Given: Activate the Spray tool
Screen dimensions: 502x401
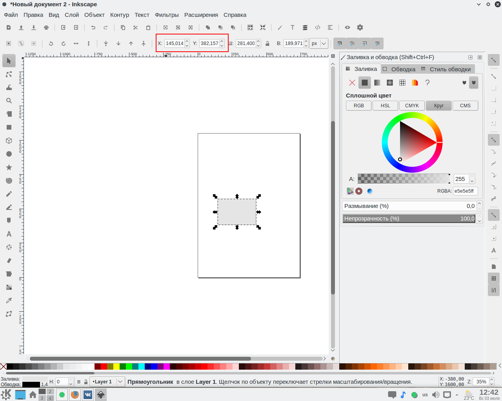Looking at the screenshot, I should point(9,247).
